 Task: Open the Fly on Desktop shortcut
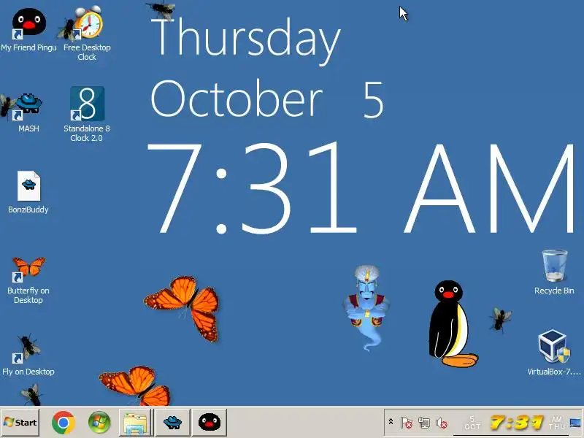[x=28, y=355]
